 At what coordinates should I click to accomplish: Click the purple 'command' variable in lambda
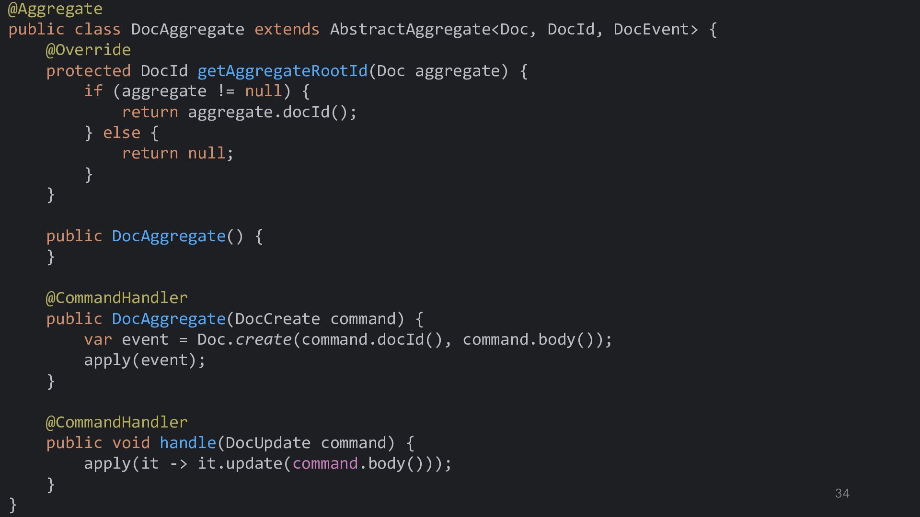tap(325, 464)
